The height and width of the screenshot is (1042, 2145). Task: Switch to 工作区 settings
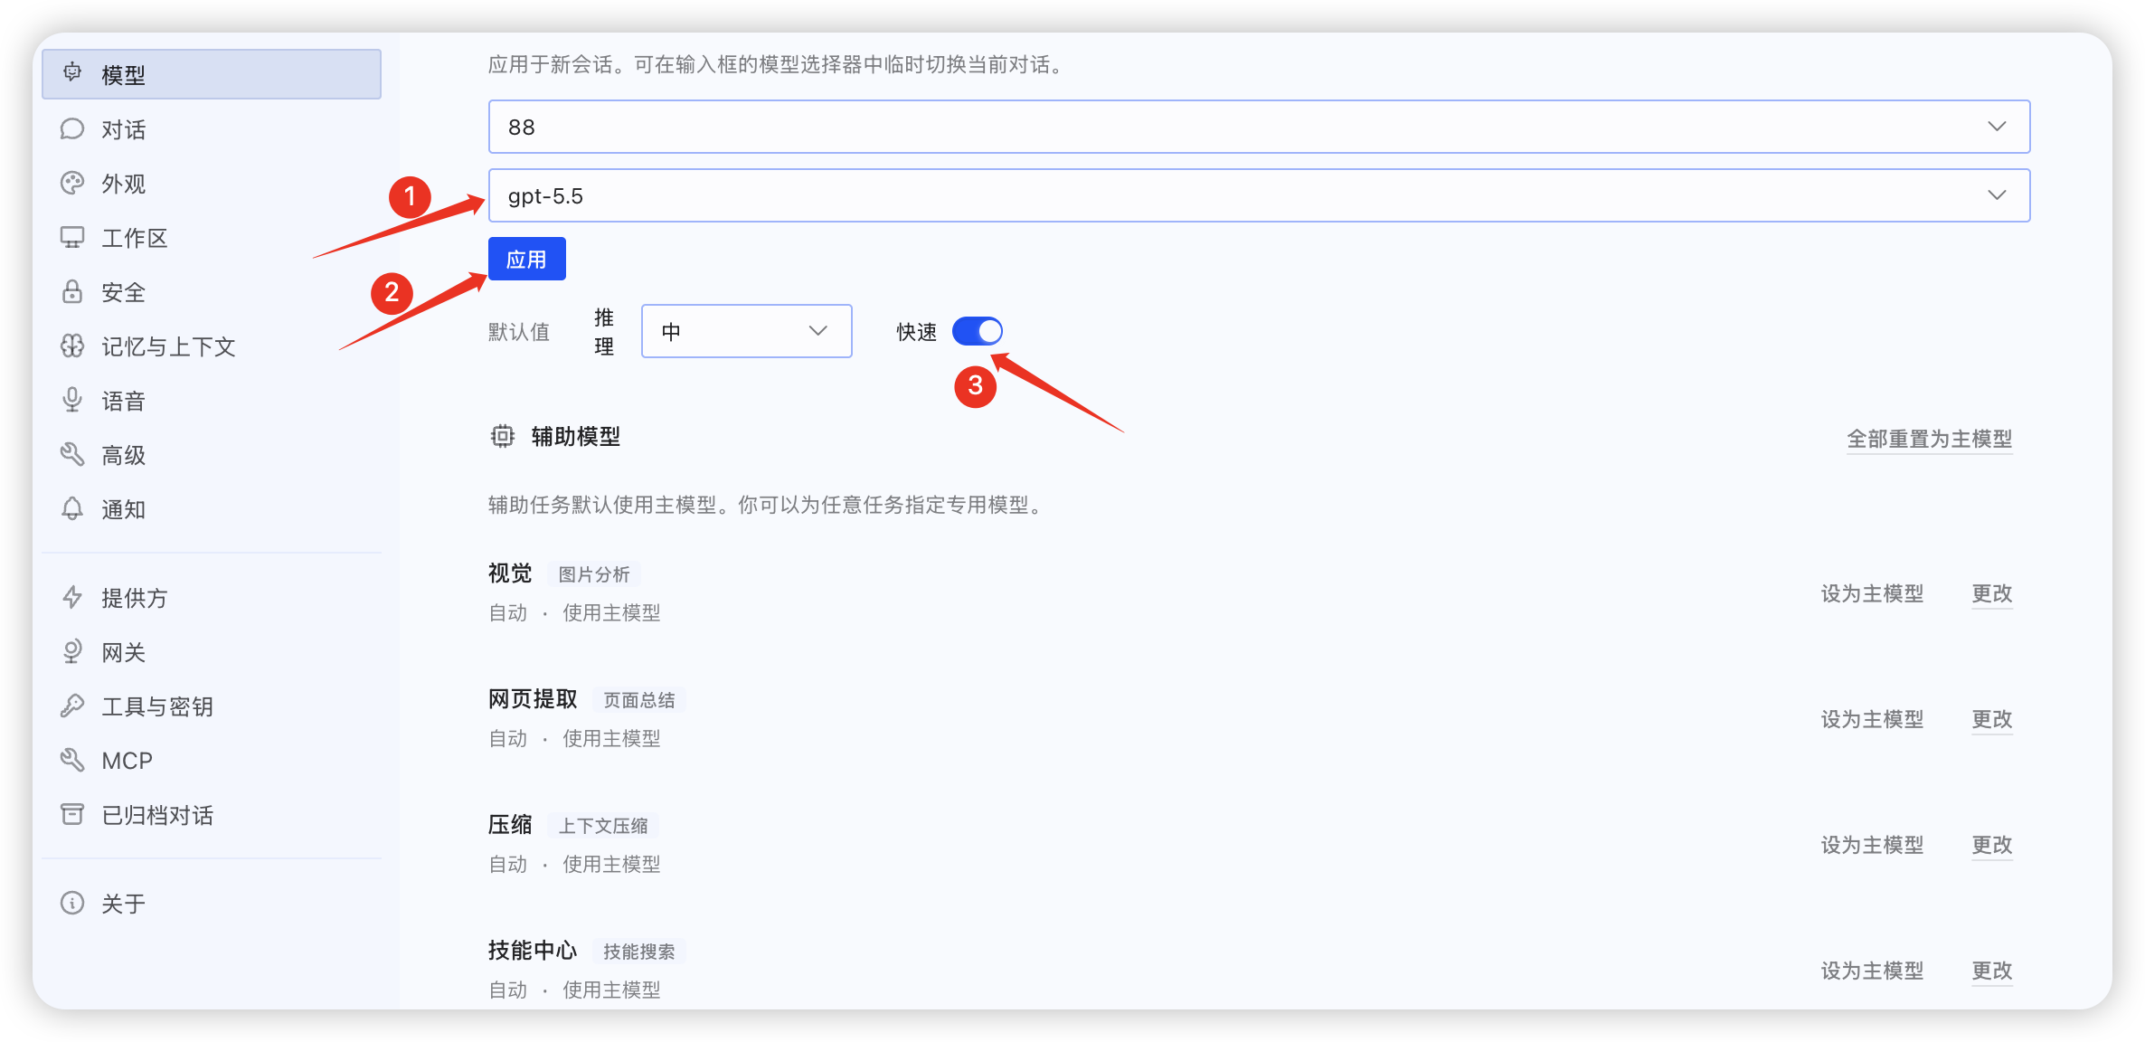pyautogui.click(x=212, y=237)
